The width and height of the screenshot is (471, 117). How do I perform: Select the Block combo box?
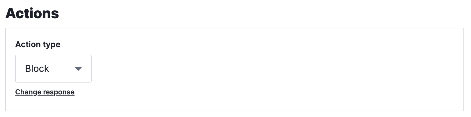click(x=53, y=69)
